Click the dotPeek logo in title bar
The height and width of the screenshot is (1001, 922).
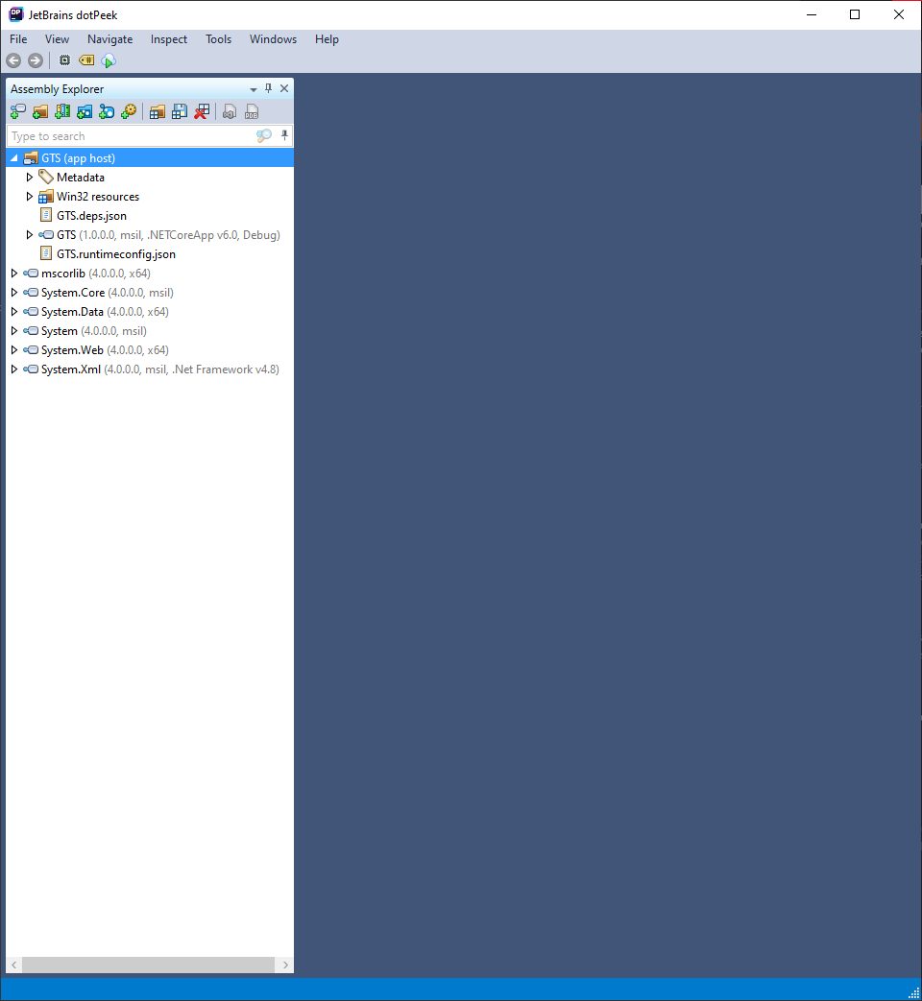16,14
